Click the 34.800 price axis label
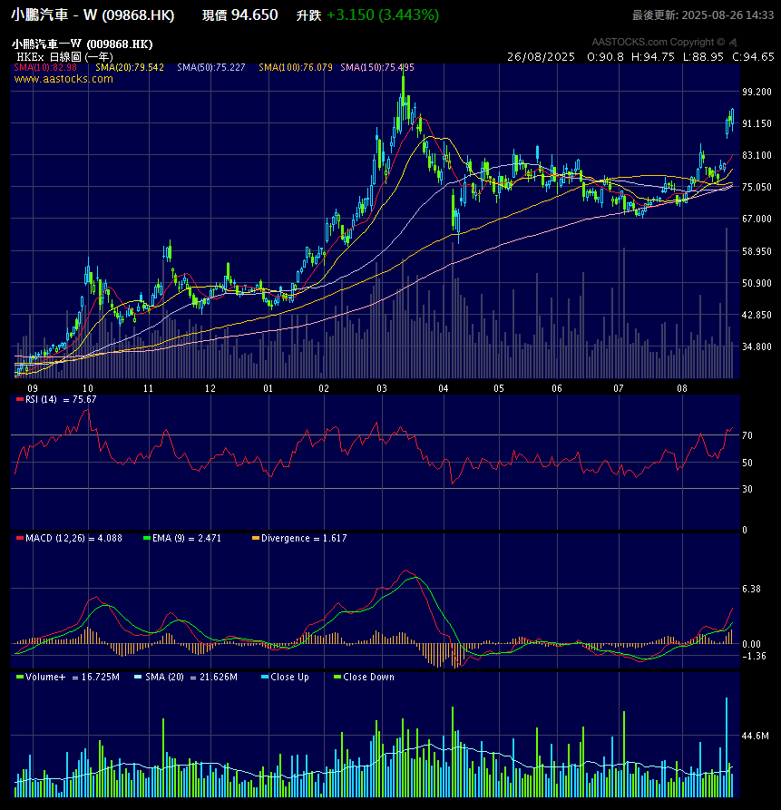781x810 pixels. click(757, 346)
